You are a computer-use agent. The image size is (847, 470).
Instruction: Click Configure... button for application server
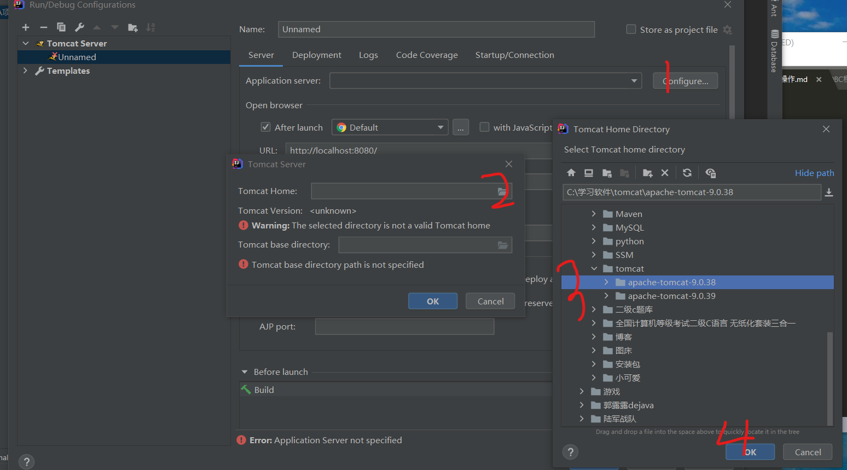coord(686,81)
